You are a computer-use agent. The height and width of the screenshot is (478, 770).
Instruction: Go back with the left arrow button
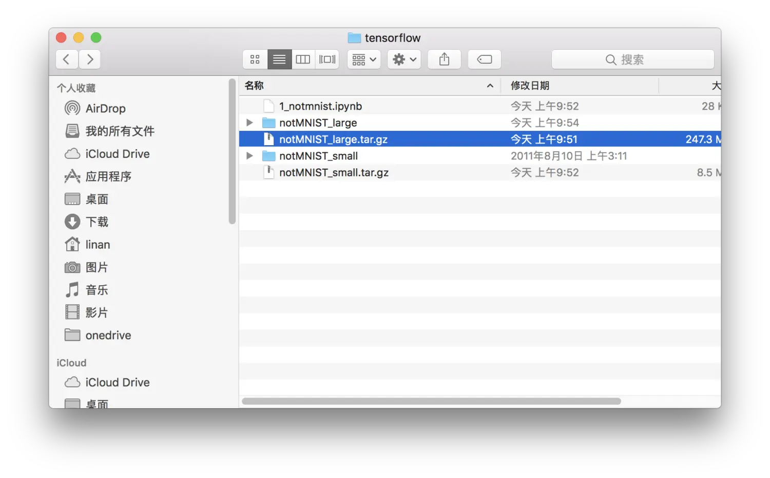point(67,59)
